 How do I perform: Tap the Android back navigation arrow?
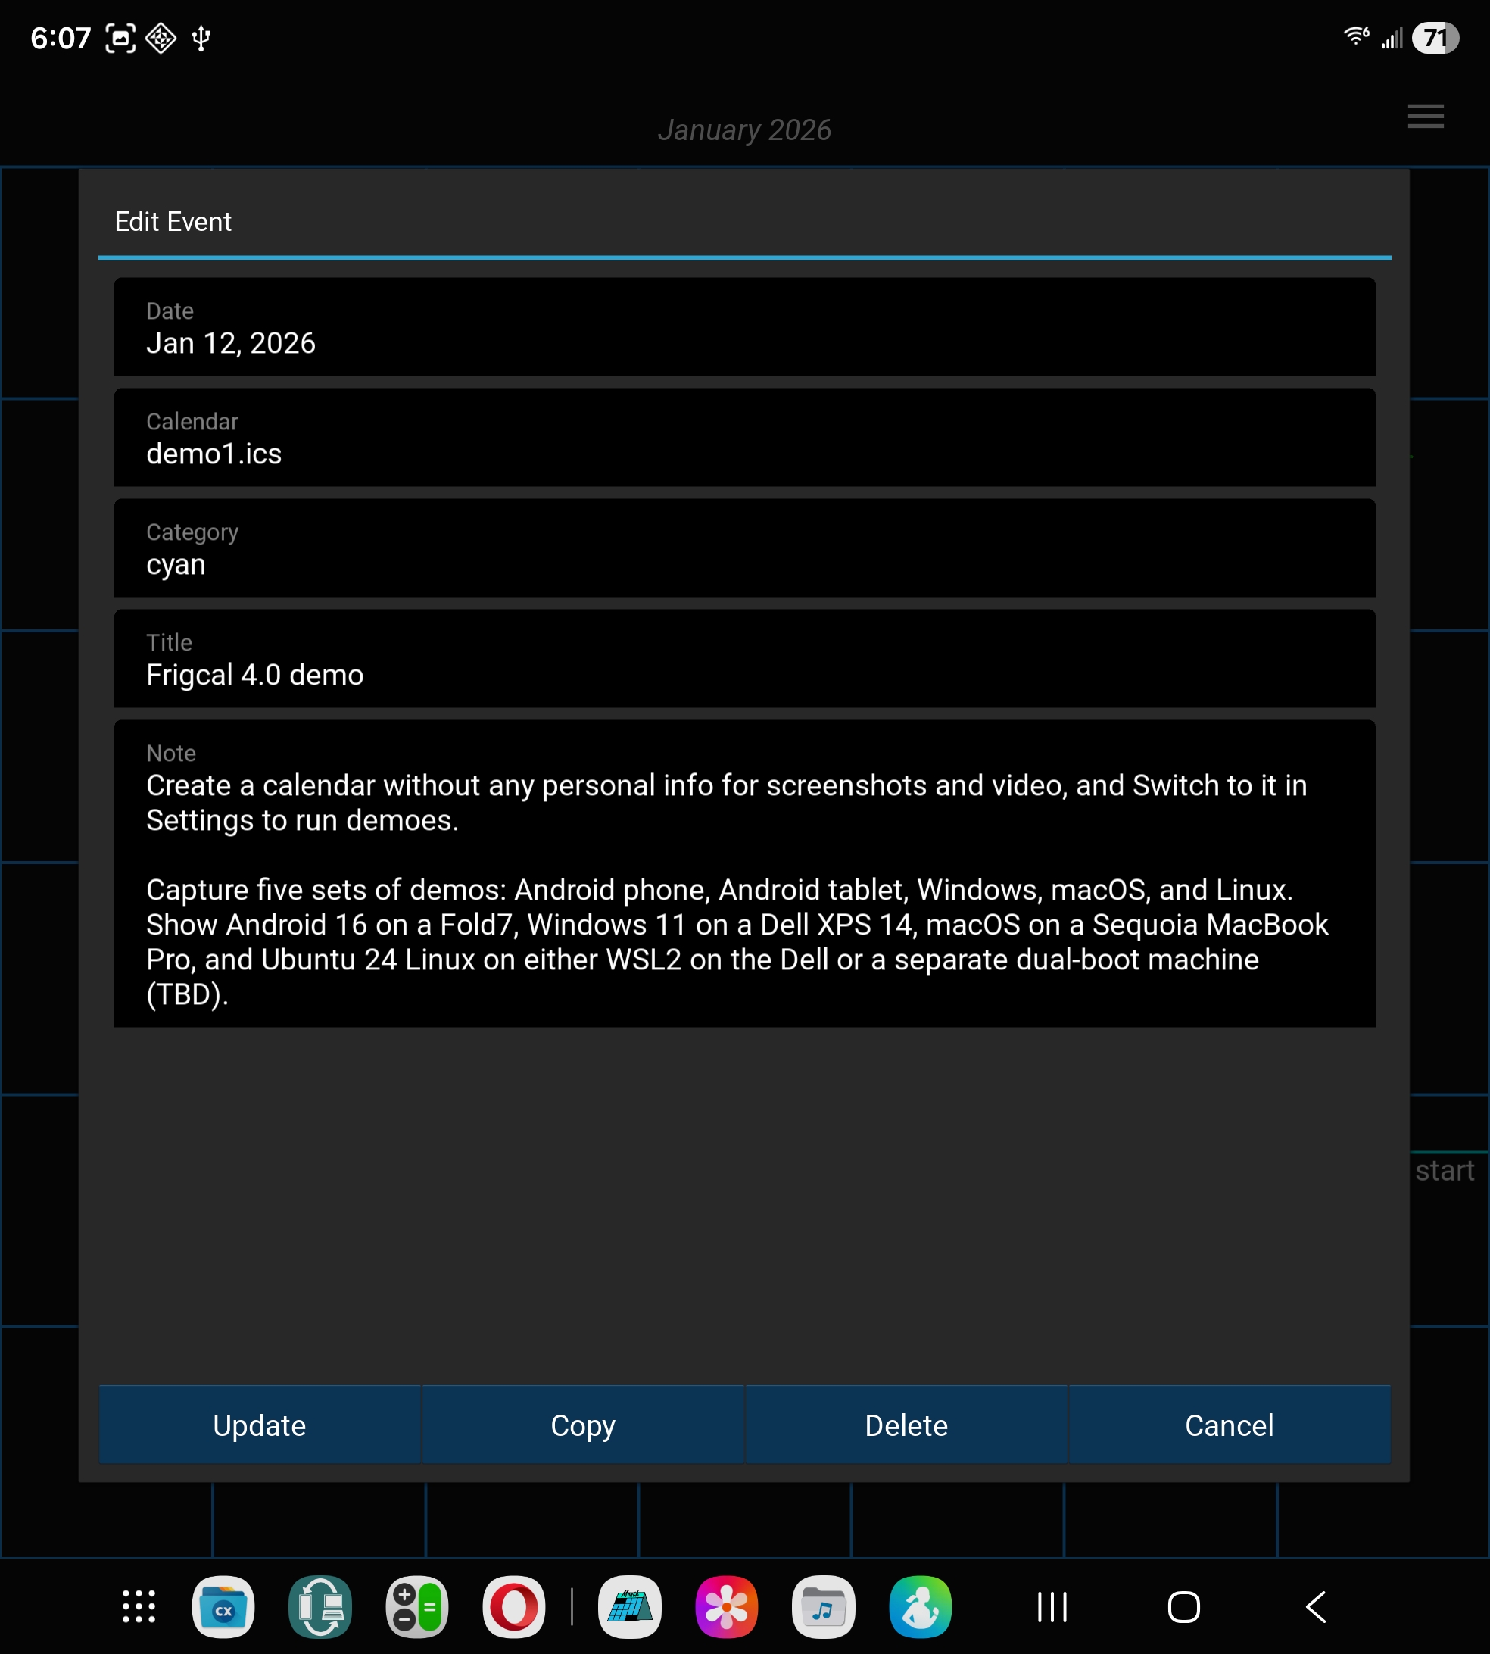tap(1316, 1606)
